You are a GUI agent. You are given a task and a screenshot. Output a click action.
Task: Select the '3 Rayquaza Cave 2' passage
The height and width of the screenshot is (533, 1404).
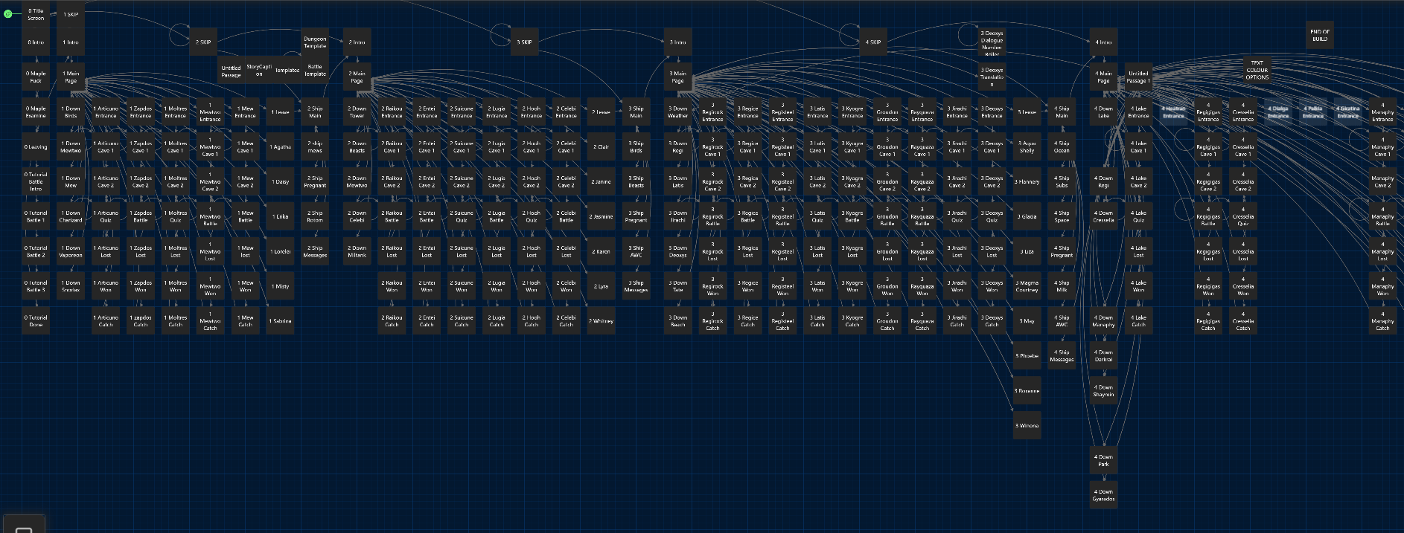922,182
